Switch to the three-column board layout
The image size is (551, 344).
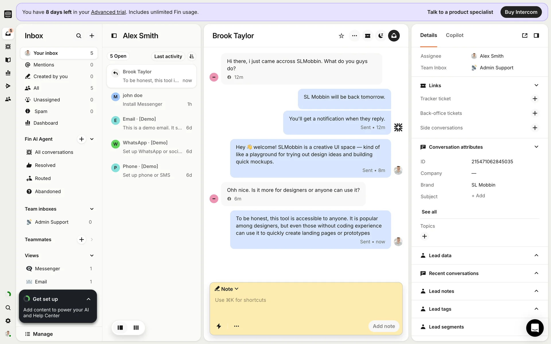coord(136,327)
